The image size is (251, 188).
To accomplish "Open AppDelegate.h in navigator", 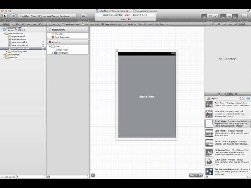I will click(x=18, y=36).
